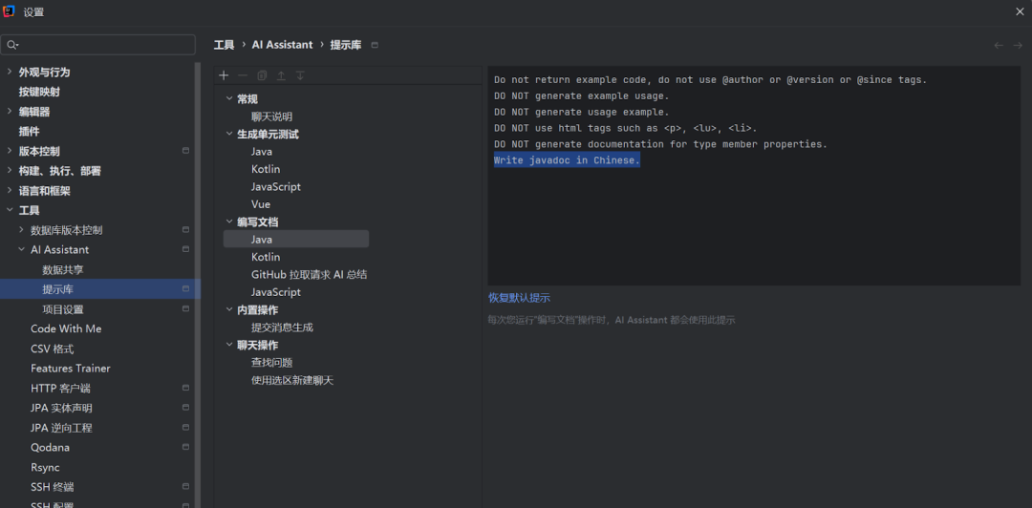
Task: Expand the 编辑器 settings section
Action: click(10, 111)
